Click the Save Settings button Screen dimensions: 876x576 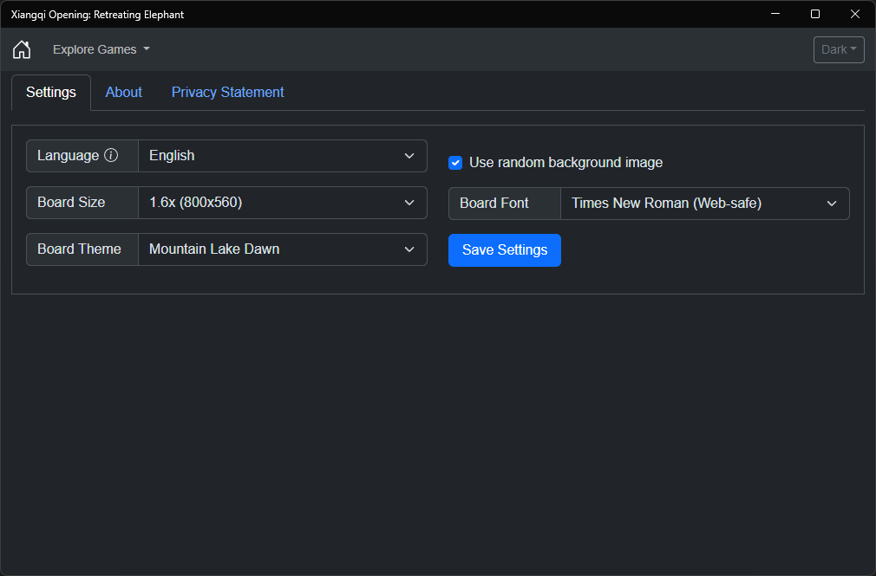pos(505,250)
